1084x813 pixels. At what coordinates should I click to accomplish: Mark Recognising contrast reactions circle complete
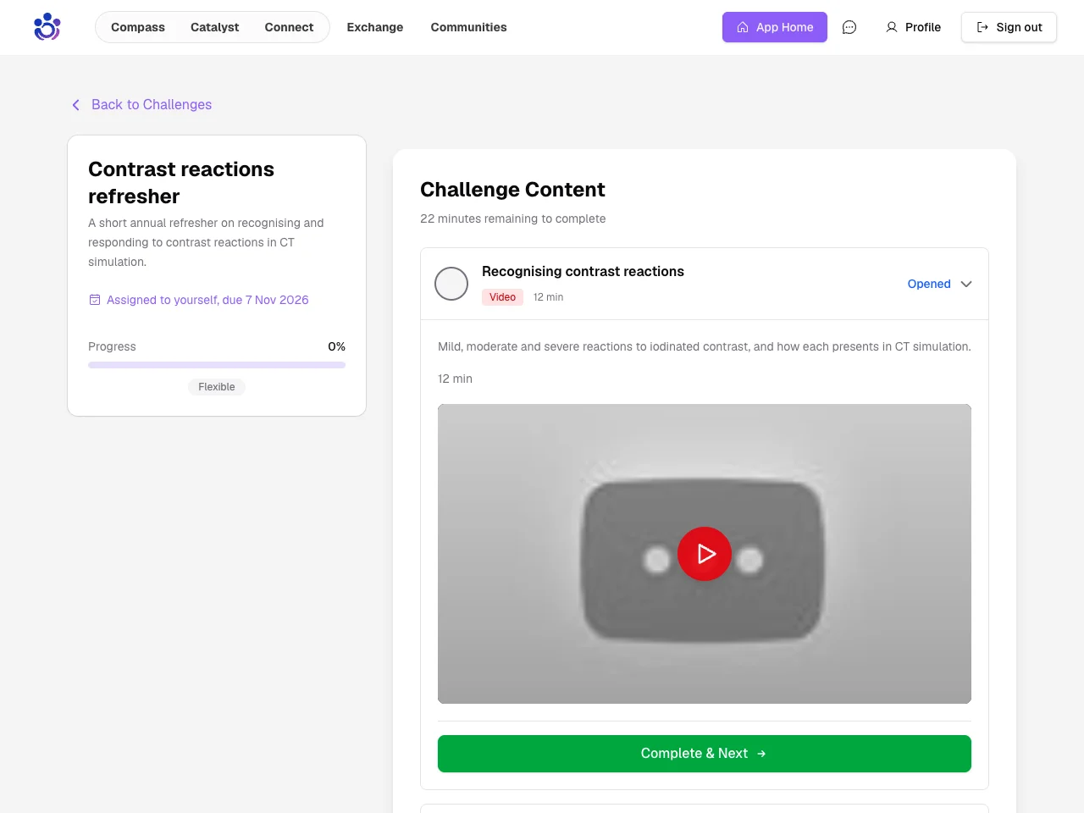pos(451,284)
